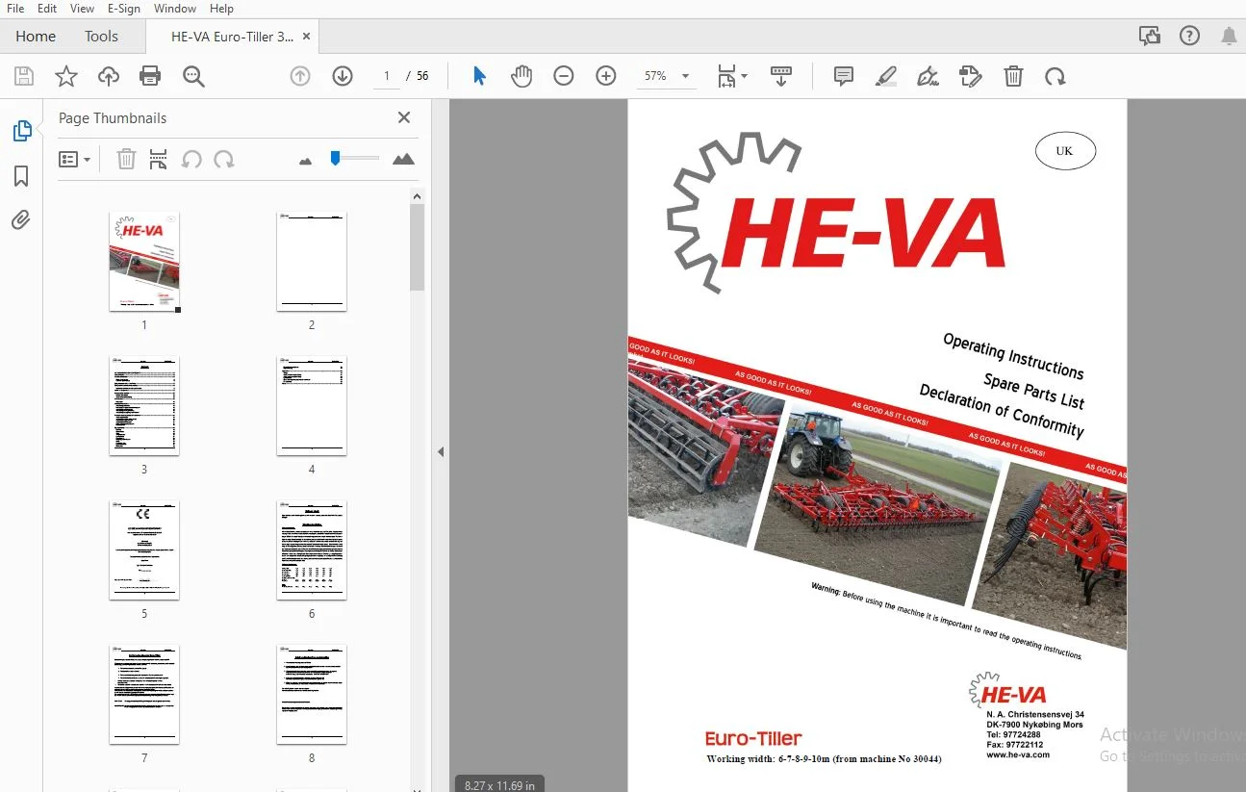Select page 6 thumbnail
This screenshot has width=1246, height=792.
pyautogui.click(x=312, y=550)
